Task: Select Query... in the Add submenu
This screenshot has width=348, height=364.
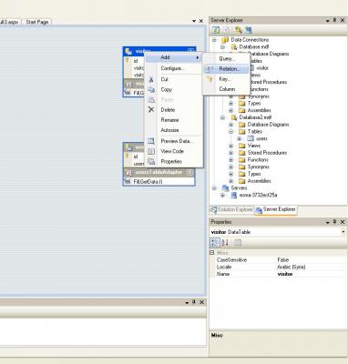Action: pos(226,58)
